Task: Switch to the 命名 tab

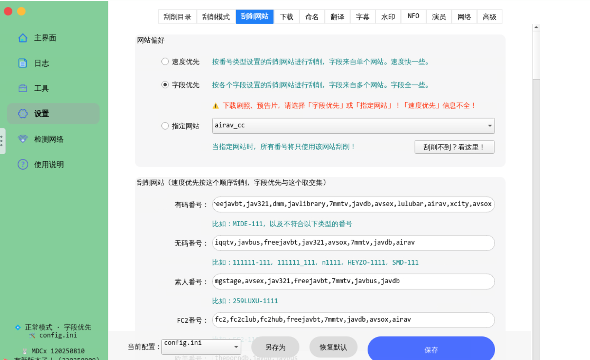Action: (312, 17)
